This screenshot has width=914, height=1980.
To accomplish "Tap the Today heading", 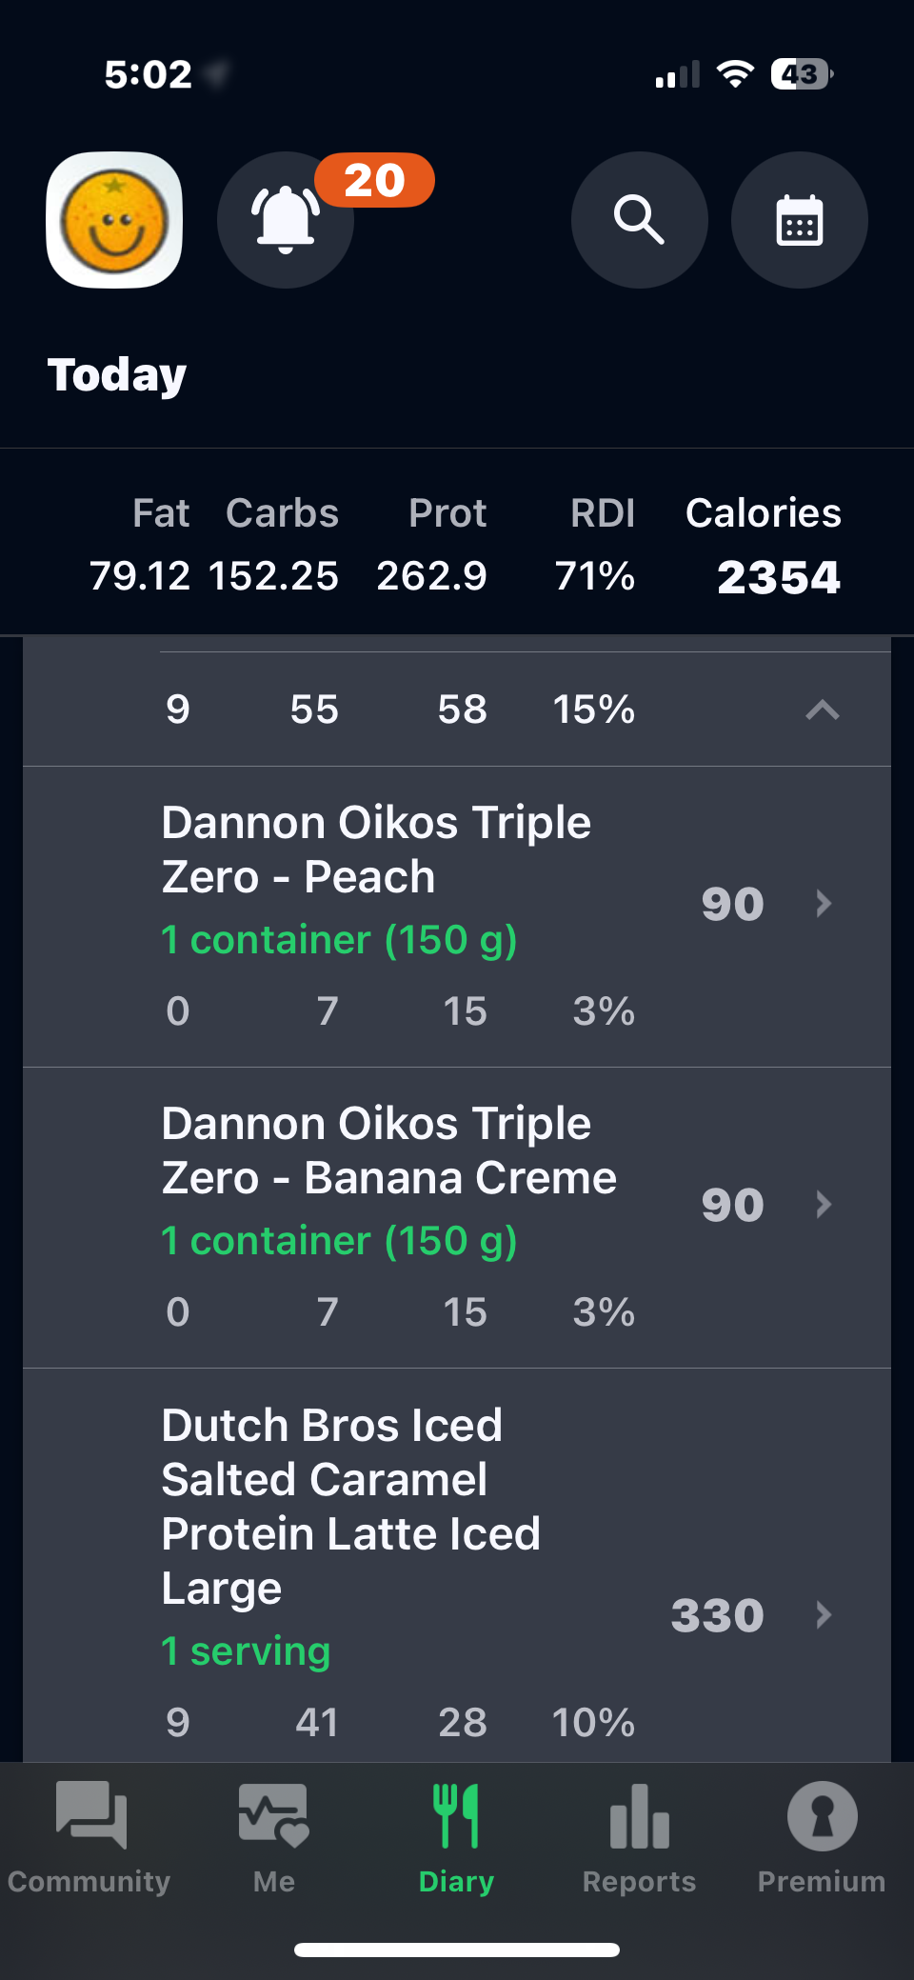I will click(117, 375).
